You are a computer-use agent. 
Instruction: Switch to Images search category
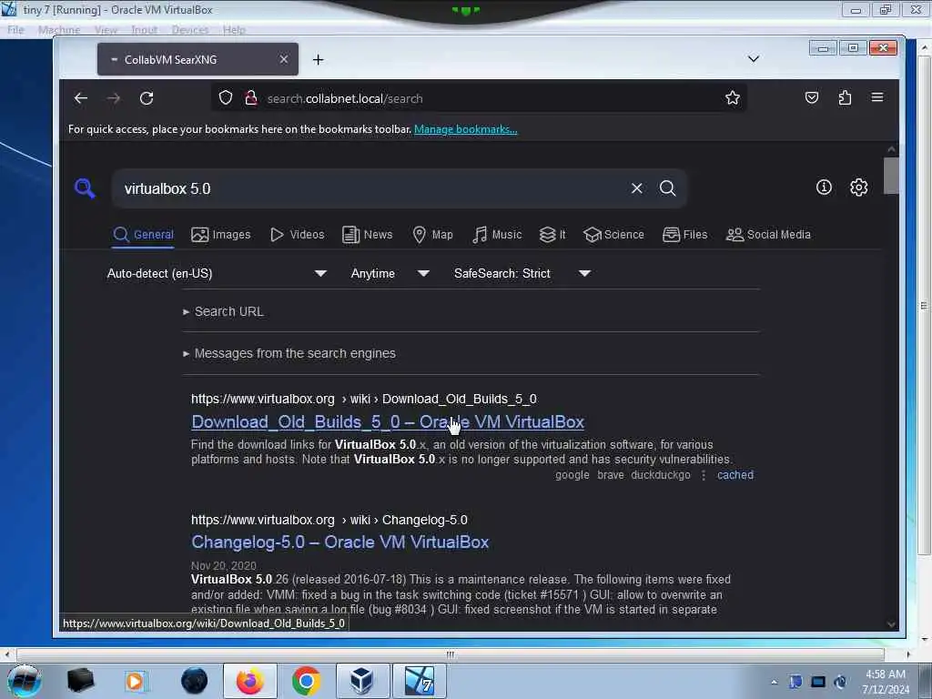tap(221, 234)
